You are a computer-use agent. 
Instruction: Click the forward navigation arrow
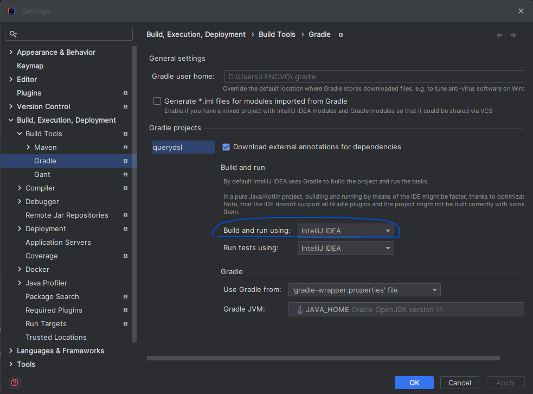point(513,35)
